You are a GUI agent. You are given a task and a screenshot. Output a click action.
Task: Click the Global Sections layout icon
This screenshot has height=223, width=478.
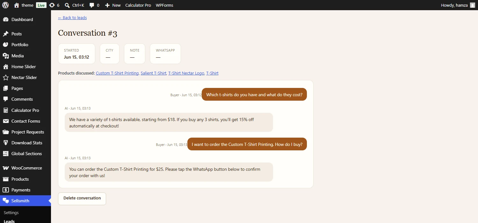tap(5, 154)
